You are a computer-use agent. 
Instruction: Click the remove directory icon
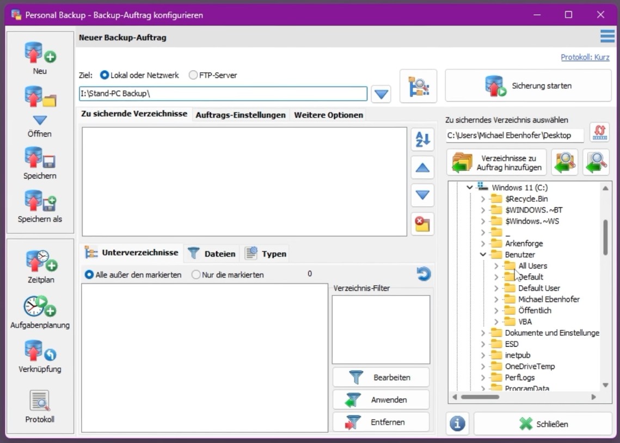(423, 224)
